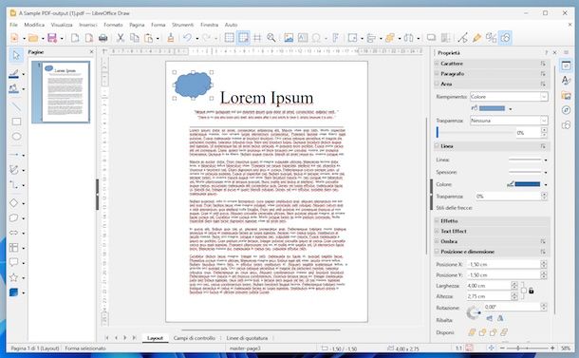Click zoom out minus button in status bar
579x358 pixels.
click(x=502, y=348)
